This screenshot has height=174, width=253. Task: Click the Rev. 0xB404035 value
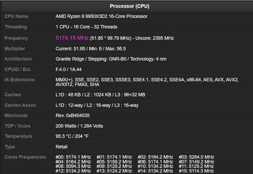tap(73, 115)
